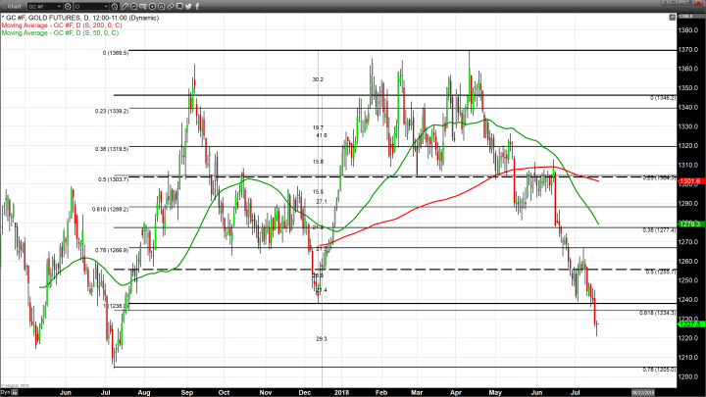Click the 0.38 (1277.4) label on the right

click(x=659, y=230)
